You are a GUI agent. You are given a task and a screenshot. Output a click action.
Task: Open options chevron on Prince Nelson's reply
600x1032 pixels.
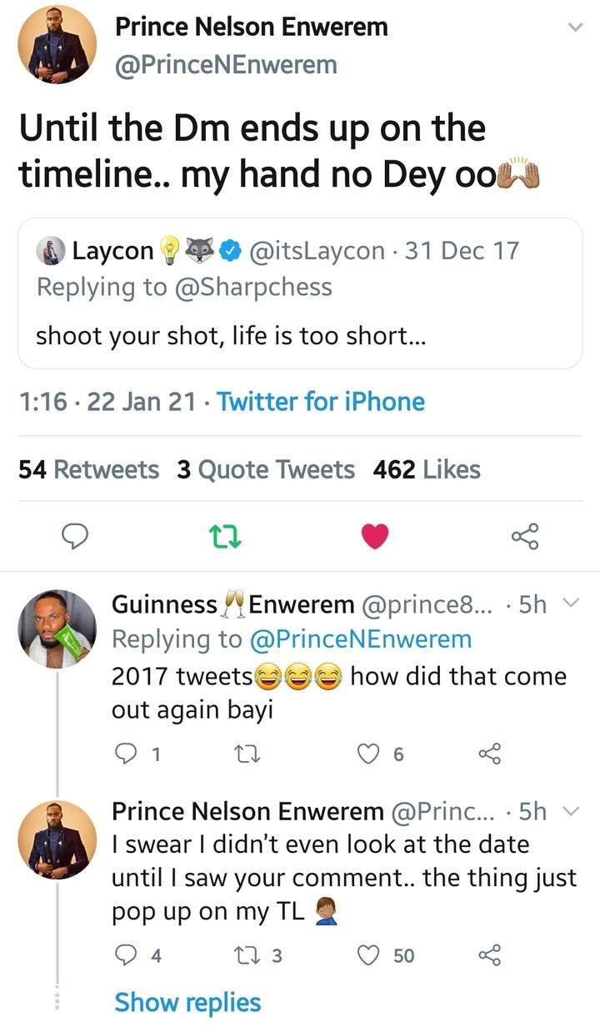pyautogui.click(x=571, y=810)
